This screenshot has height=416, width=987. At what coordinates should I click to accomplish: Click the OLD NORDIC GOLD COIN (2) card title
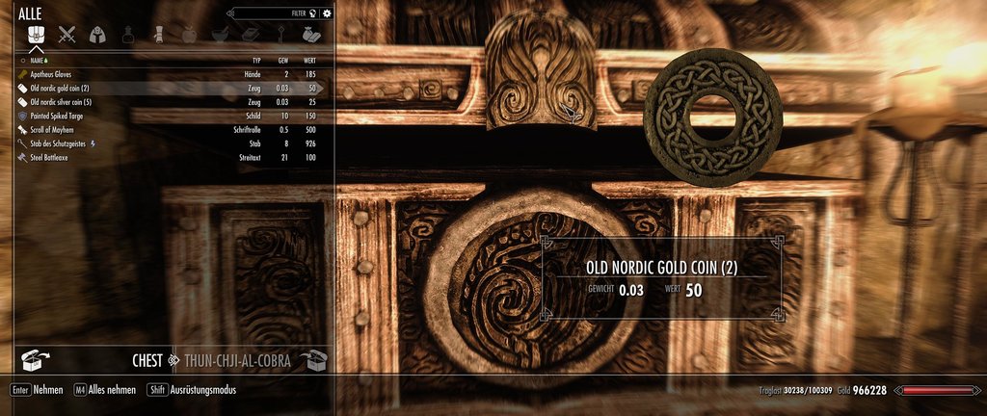coord(661,268)
